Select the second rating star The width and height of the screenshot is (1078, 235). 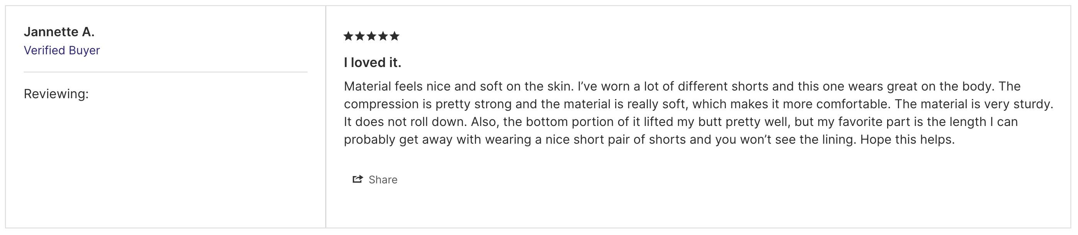tap(360, 36)
